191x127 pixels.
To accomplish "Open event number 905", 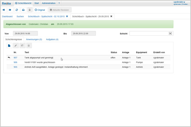I will 15,67.
